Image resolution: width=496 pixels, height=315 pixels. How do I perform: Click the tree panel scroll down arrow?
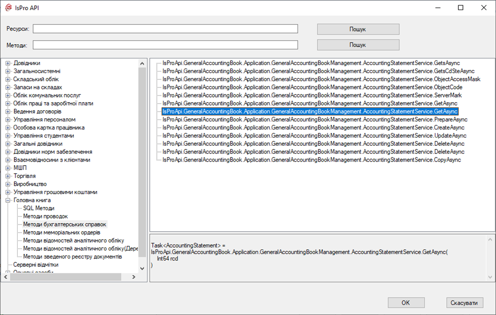click(x=142, y=269)
